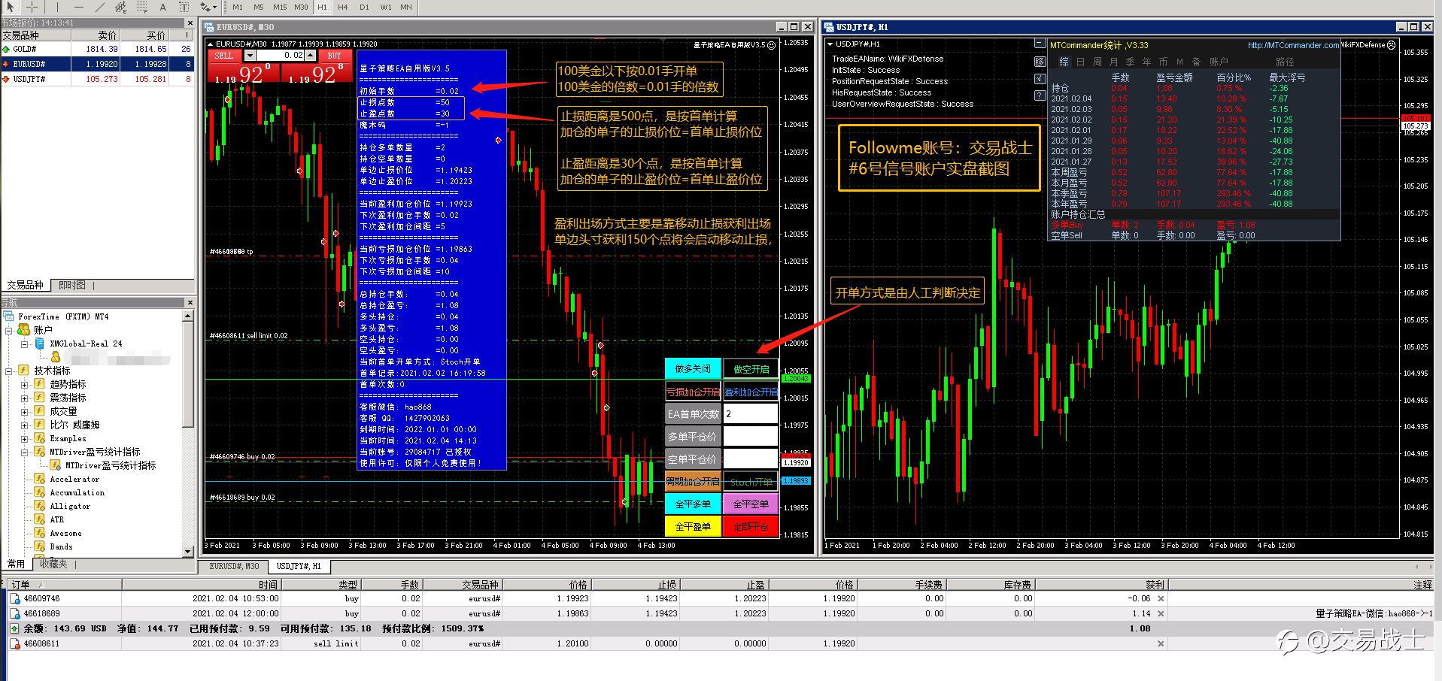The height and width of the screenshot is (681, 1442).
Task: Decrease lot volume with down arrow
Action: [x=250, y=56]
